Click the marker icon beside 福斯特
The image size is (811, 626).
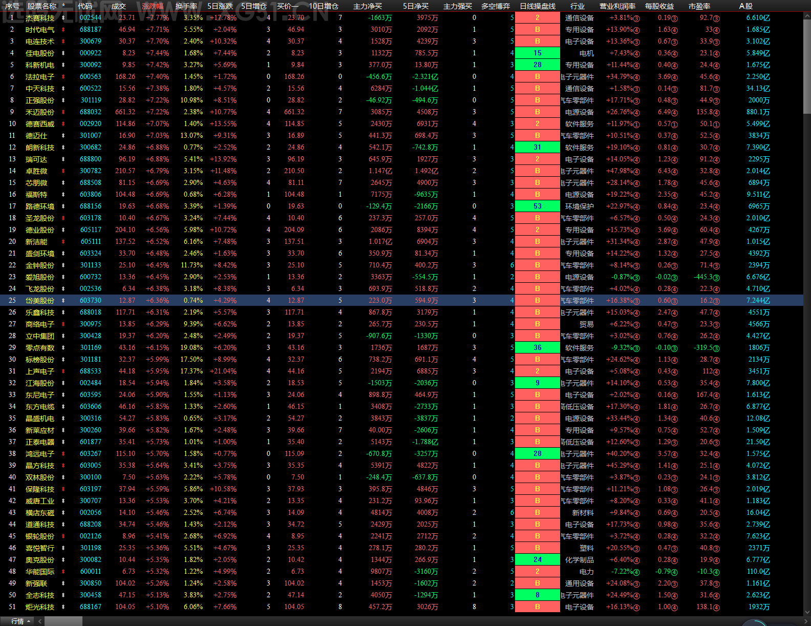pos(63,195)
